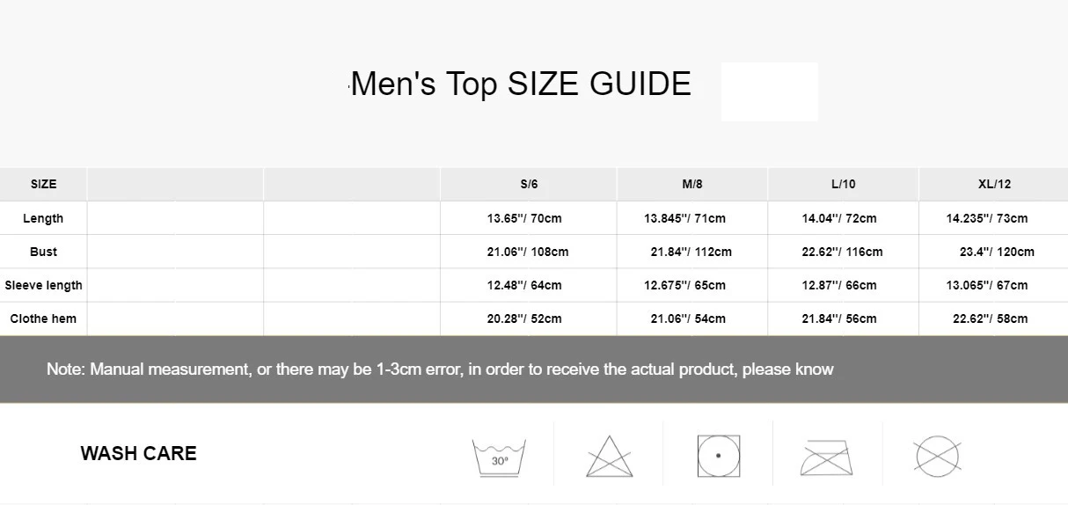The height and width of the screenshot is (505, 1068).
Task: Click the do not dry clean icon
Action: 937,457
